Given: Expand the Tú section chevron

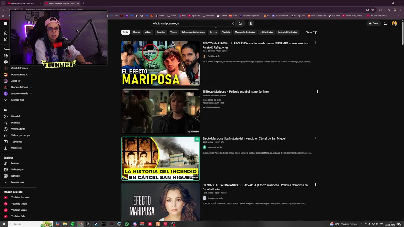Looking at the screenshot, I should tap(9, 110).
